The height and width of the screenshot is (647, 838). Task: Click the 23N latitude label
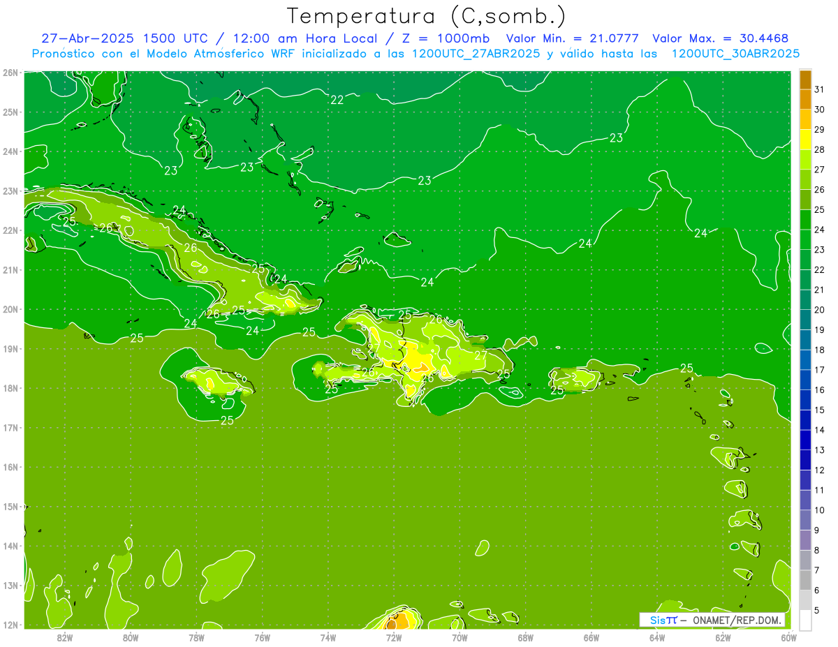click(x=10, y=191)
